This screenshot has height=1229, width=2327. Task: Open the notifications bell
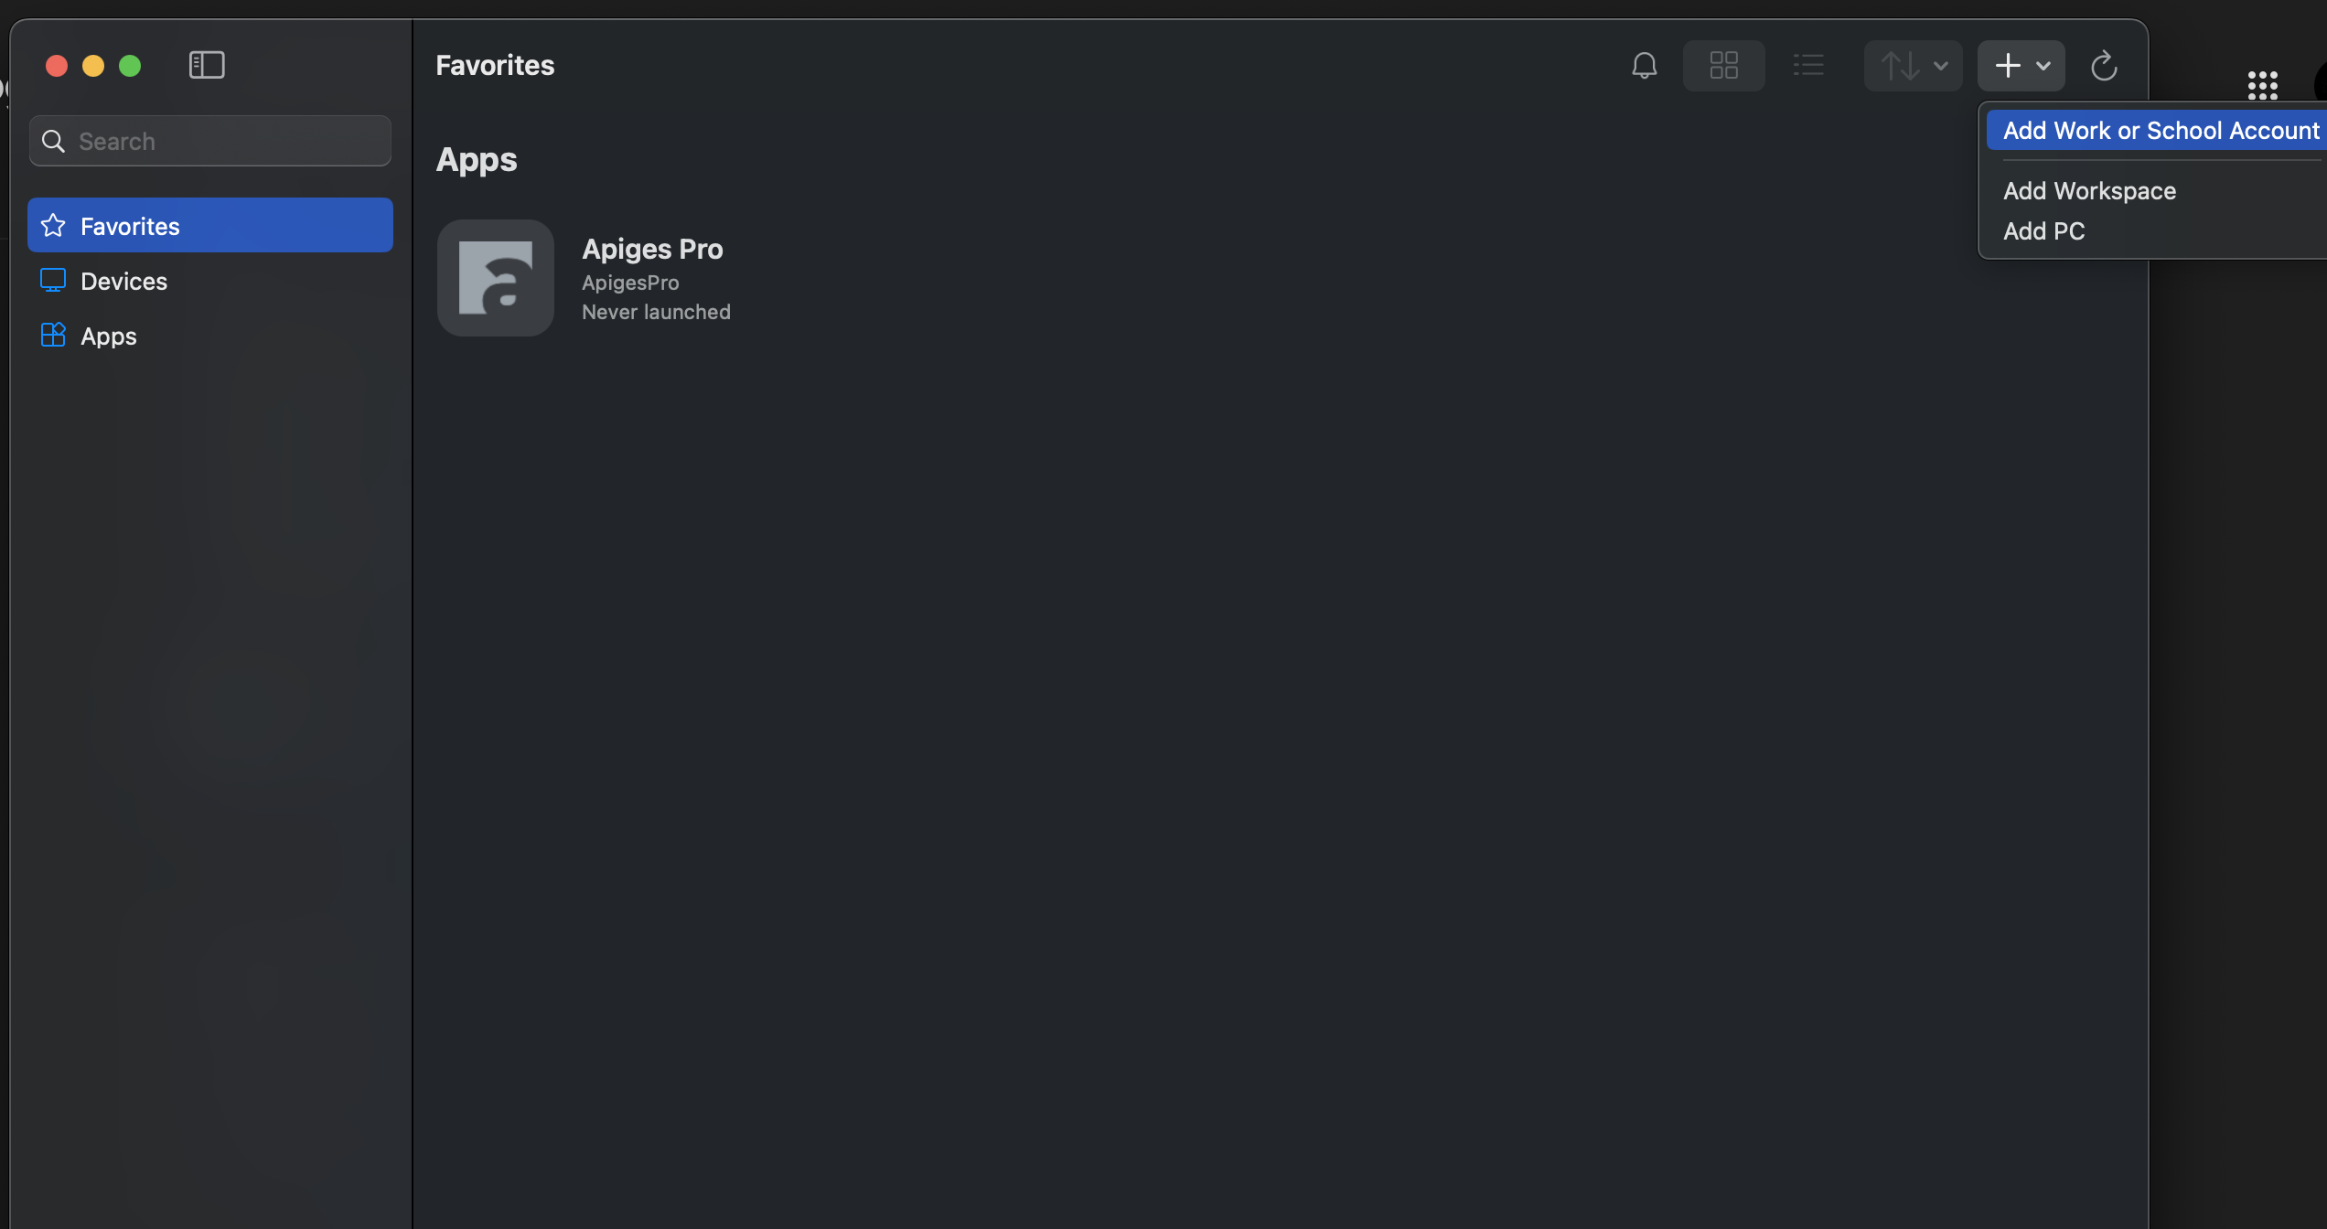1644,65
